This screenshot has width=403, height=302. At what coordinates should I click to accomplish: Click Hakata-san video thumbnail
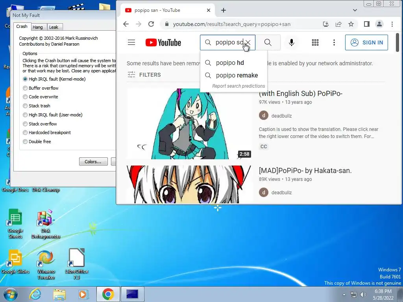click(x=189, y=184)
